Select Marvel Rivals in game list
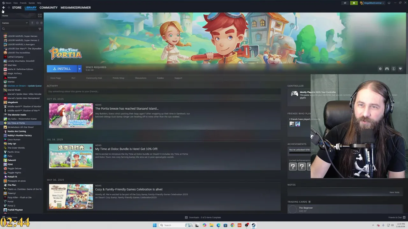The width and height of the screenshot is (408, 229). tap(14, 90)
